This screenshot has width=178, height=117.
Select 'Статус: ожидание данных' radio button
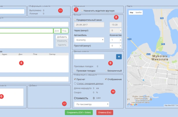(75, 83)
